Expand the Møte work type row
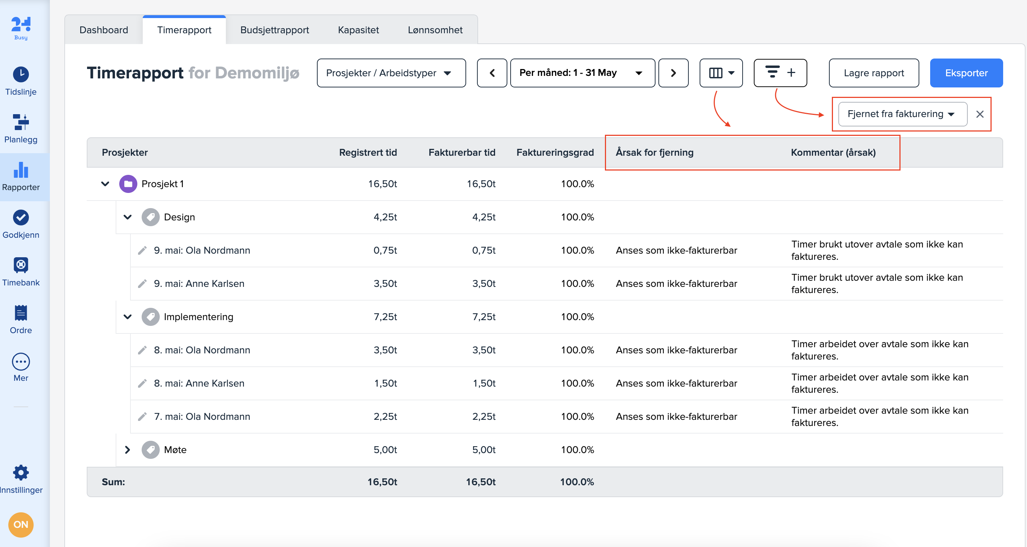This screenshot has height=547, width=1027. 127,450
